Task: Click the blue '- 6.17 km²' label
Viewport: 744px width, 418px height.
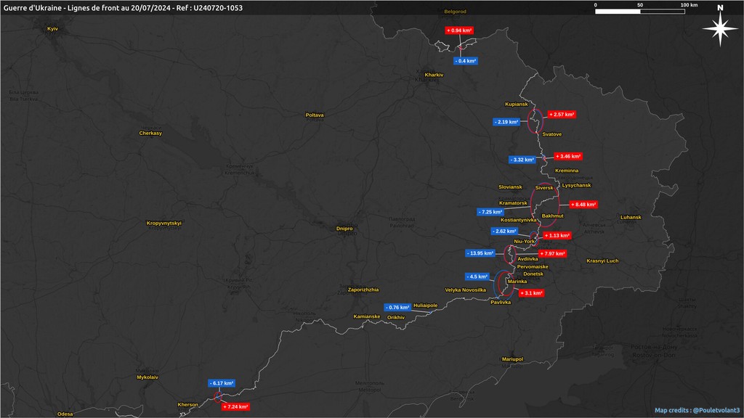Action: point(222,383)
